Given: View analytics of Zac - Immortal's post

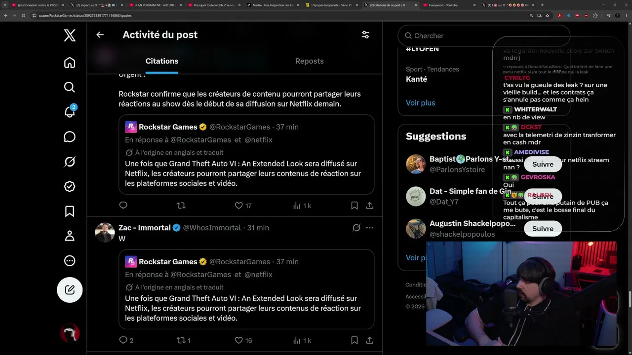Looking at the screenshot, I should point(302,340).
